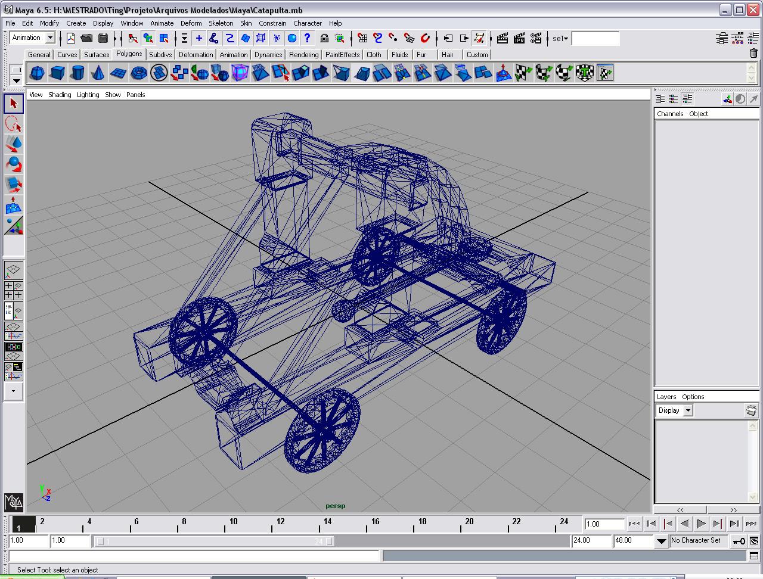The image size is (763, 579).
Task: Open the shelf menu arrow button
Action: 16,80
